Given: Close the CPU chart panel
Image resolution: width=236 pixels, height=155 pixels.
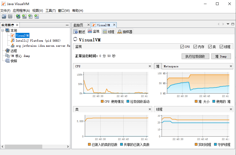Looking at the screenshot, I should coord(150,66).
